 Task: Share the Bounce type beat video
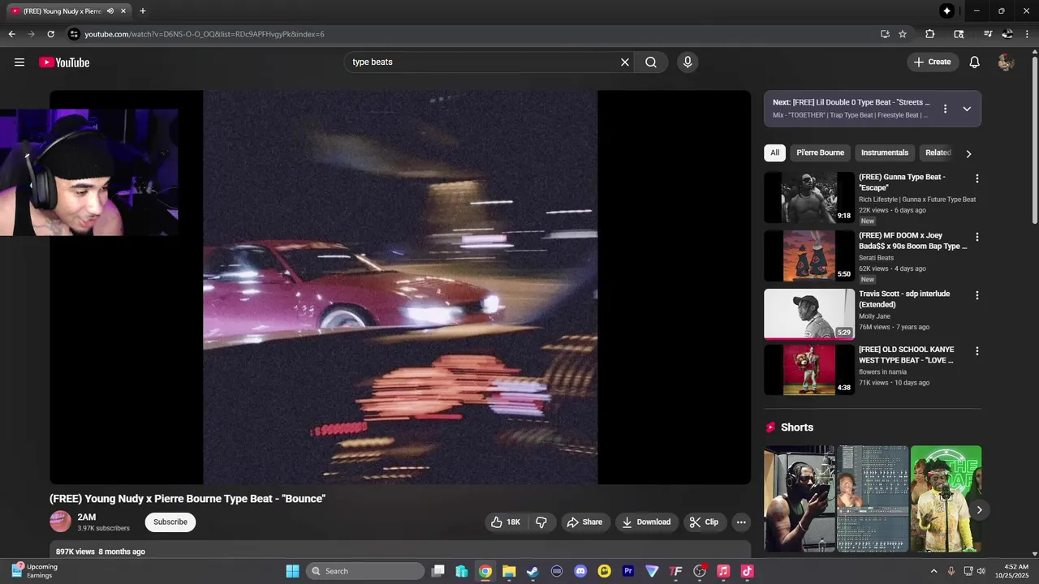click(x=584, y=522)
